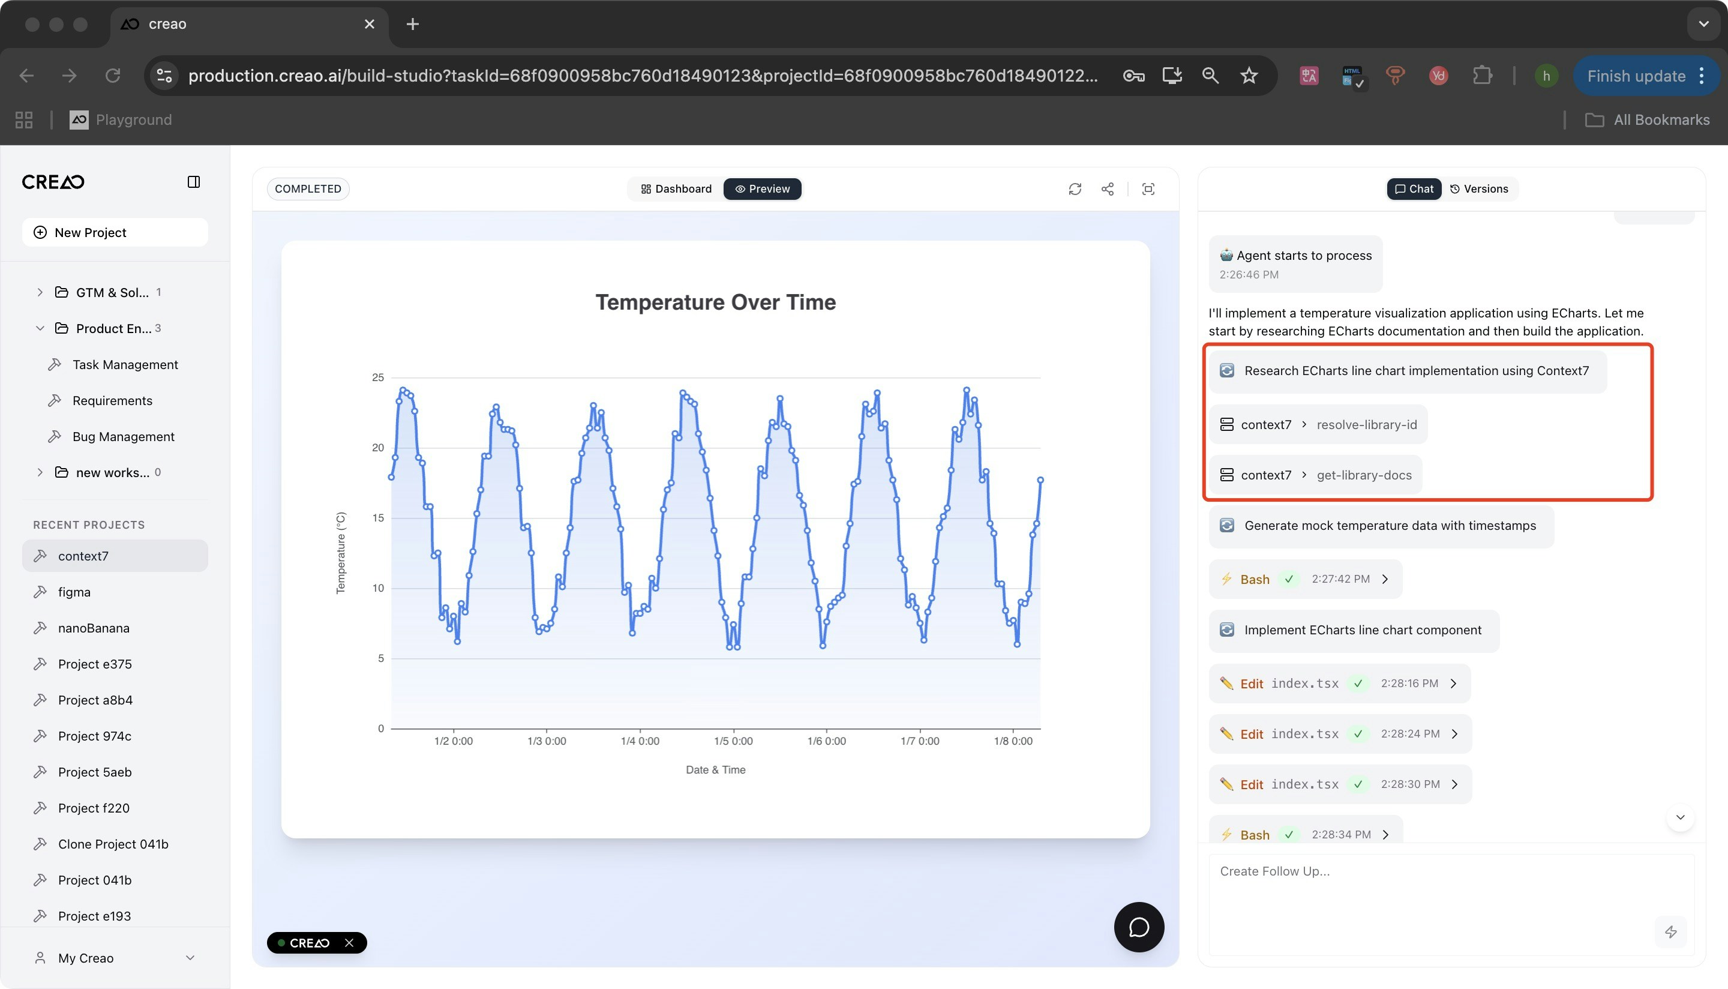This screenshot has height=989, width=1728.
Task: Click the lightning send icon
Action: click(1670, 932)
